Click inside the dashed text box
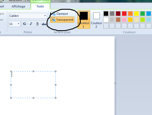The image size is (152, 115). tap(33, 85)
